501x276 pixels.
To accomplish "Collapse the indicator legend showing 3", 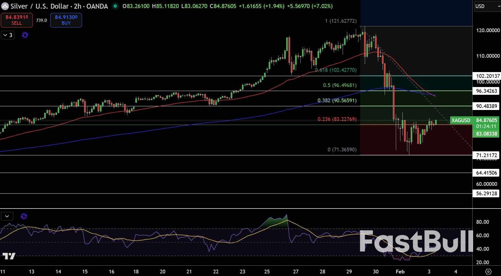I will tap(7, 35).
